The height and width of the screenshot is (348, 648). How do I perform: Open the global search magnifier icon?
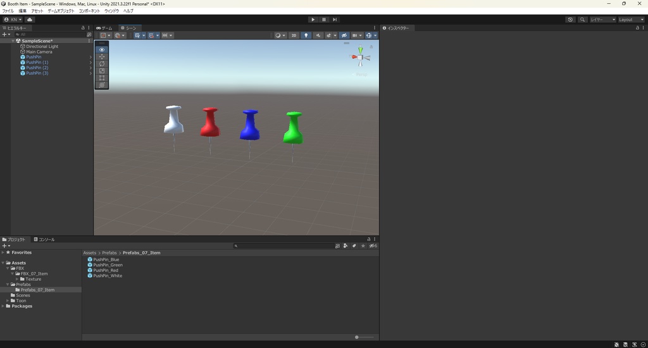pos(582,20)
